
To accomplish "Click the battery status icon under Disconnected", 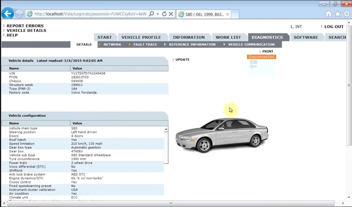I will tap(253, 62).
